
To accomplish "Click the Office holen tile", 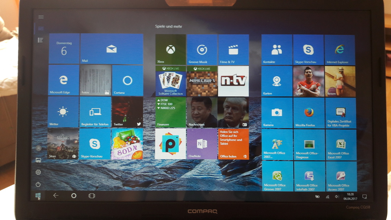I will point(233,144).
